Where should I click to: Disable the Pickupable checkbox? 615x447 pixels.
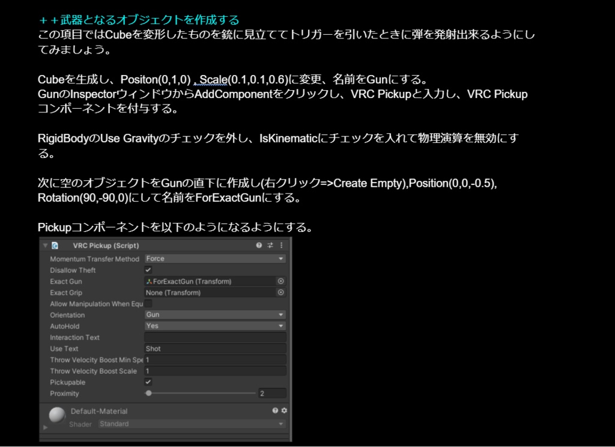pyautogui.click(x=149, y=382)
